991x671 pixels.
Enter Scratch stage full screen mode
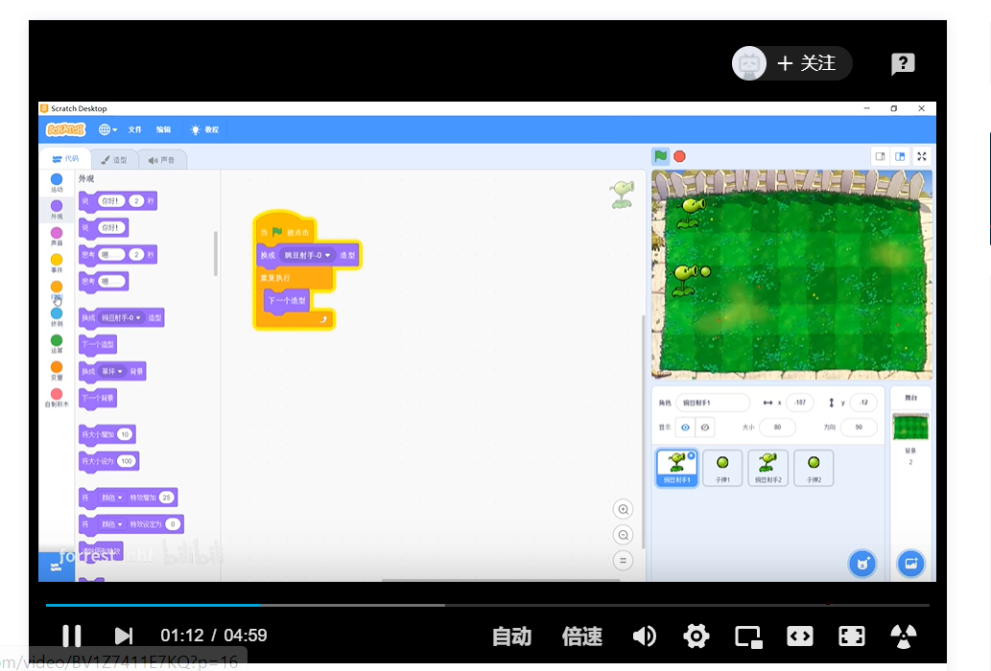click(922, 156)
